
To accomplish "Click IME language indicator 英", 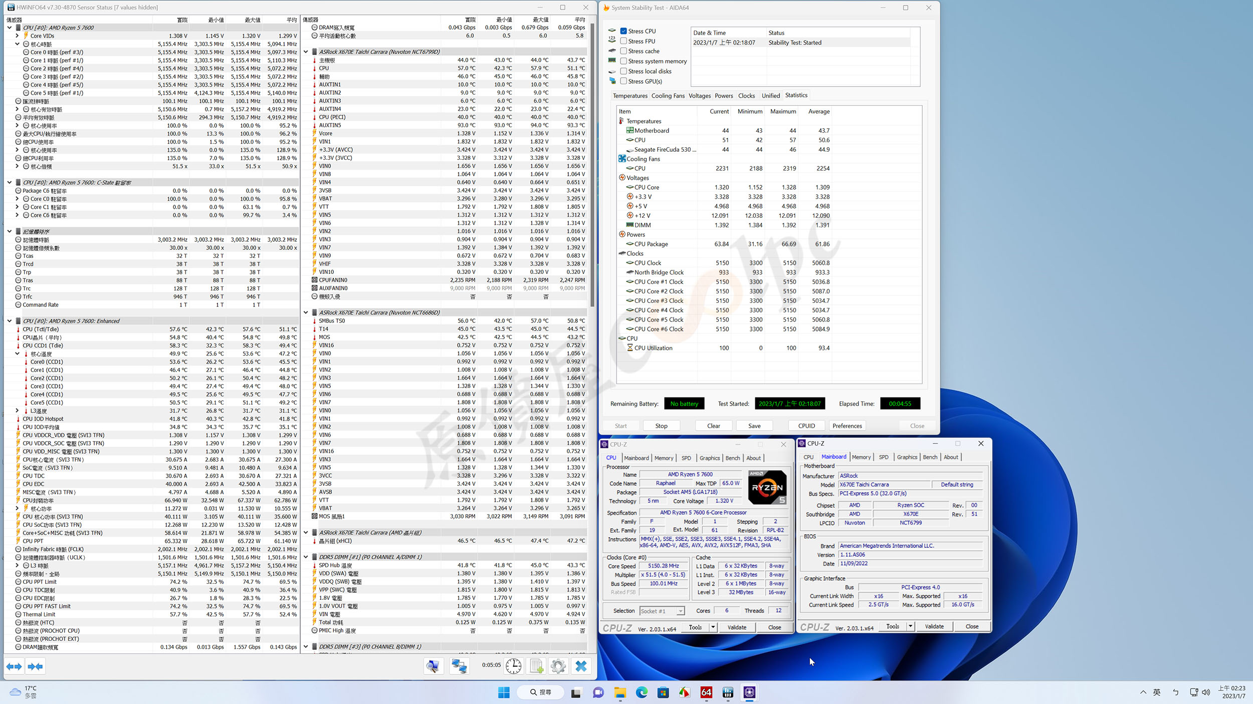I will pos(1157,692).
